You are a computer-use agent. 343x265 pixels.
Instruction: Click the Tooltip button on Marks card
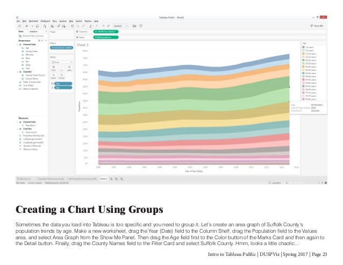point(61,76)
